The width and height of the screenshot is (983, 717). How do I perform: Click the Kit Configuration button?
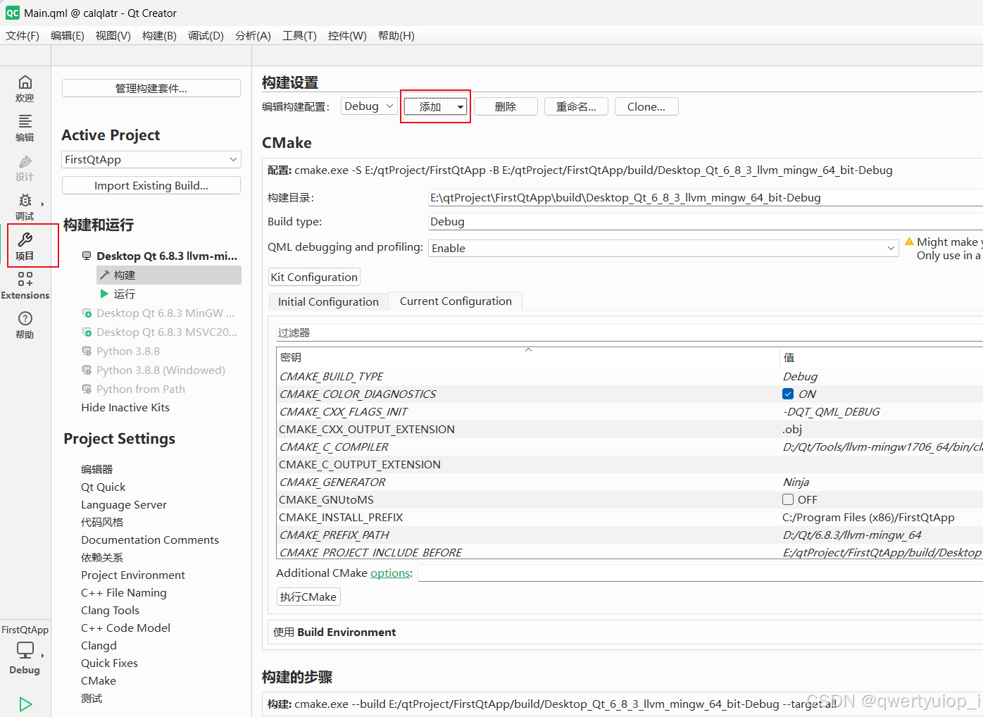click(314, 277)
